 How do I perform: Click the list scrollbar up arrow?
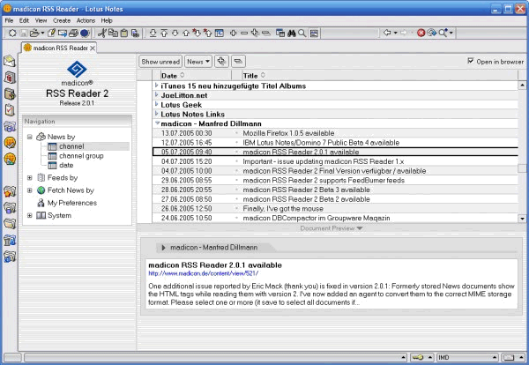[x=522, y=86]
